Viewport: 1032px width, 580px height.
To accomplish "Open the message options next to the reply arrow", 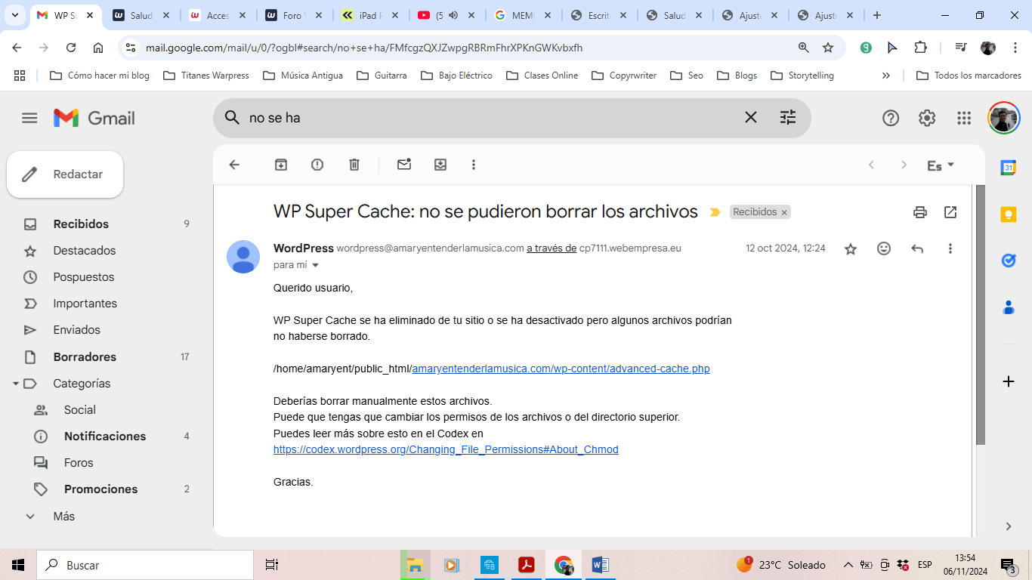I will click(950, 248).
